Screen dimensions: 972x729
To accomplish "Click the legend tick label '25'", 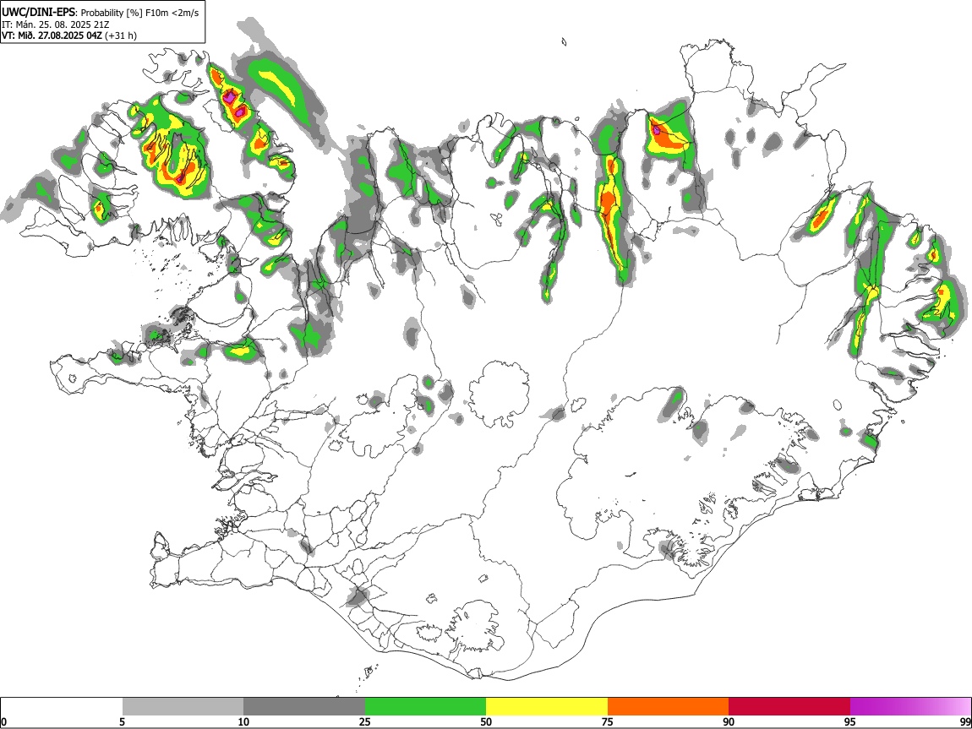I will pyautogui.click(x=365, y=722).
